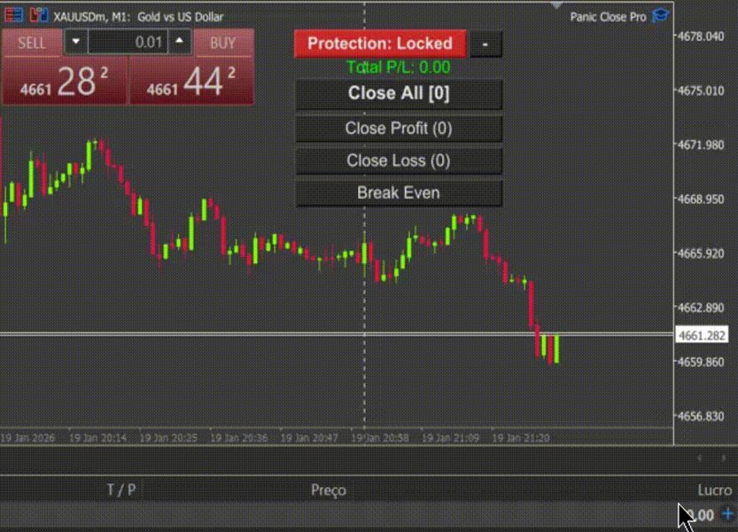Open the SELL dropdown arrow

76,42
